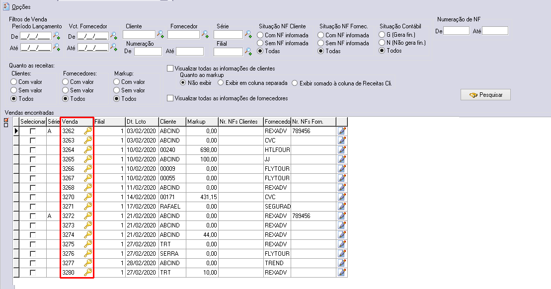Image resolution: width=551 pixels, height=289 pixels.
Task: Enable Visualizar todas as informações de fornecedores
Action: pyautogui.click(x=170, y=98)
